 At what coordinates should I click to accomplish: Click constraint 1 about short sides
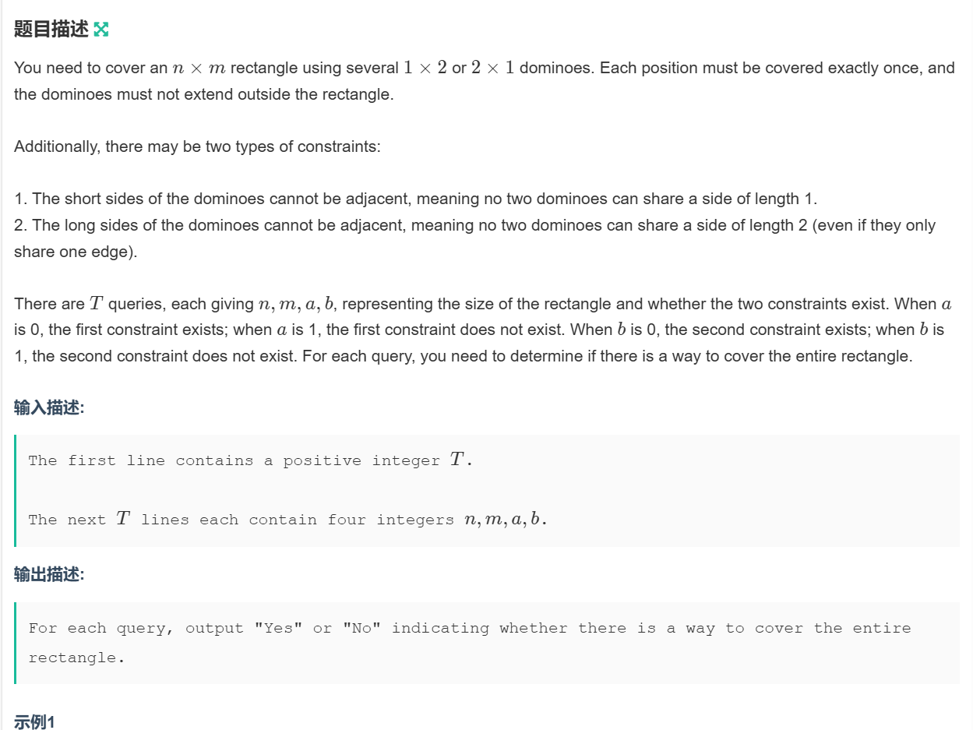(x=415, y=199)
